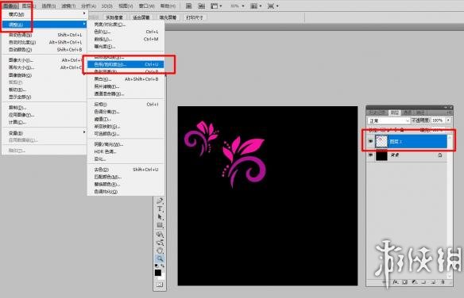Delete layer trash icon
Image resolution: width=464 pixels, height=298 pixels.
(443, 282)
